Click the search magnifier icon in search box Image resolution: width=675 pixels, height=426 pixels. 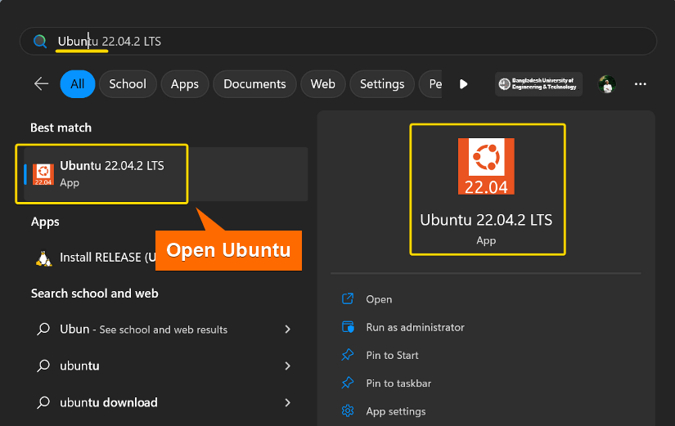(39, 42)
